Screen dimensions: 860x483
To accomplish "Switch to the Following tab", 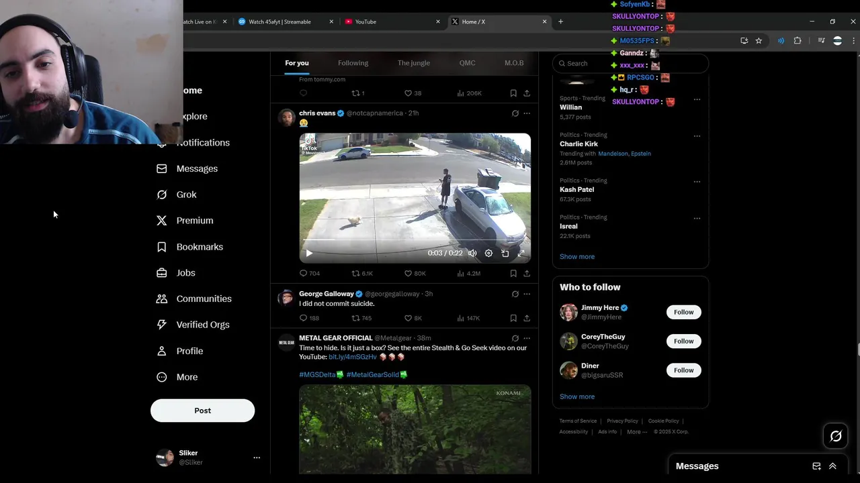I will (353, 63).
